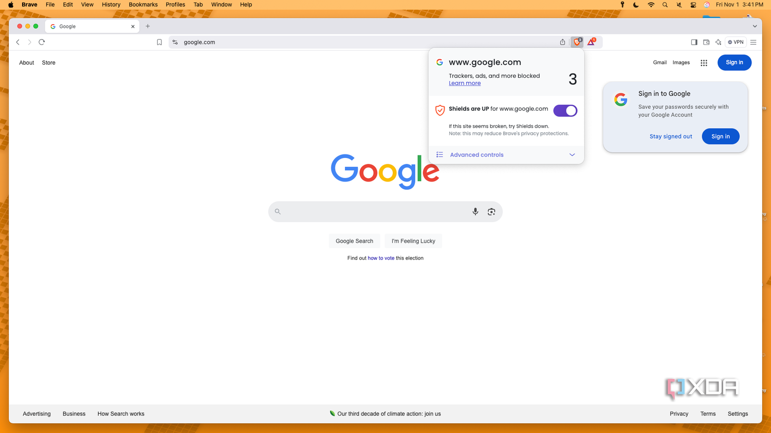Open the Bookmarks menu
This screenshot has width=771, height=433.
tap(143, 5)
